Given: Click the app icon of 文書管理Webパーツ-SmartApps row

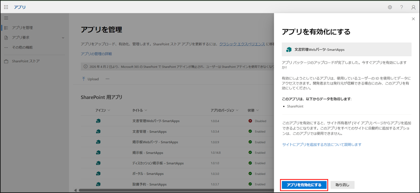Looking at the screenshot, I should 98,121.
